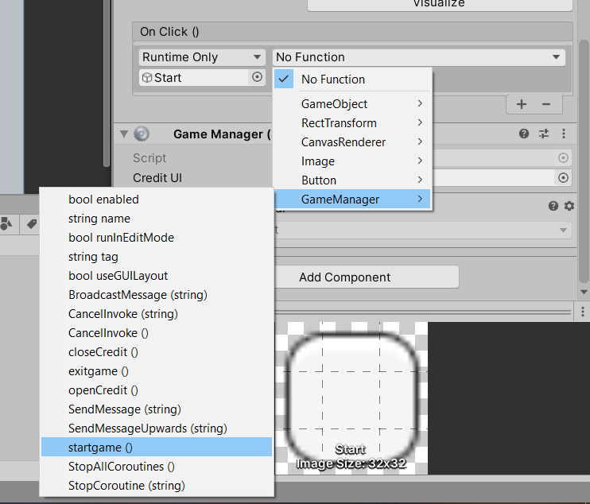The height and width of the screenshot is (504, 590).
Task: Open the No Function dropdown
Action: (418, 57)
